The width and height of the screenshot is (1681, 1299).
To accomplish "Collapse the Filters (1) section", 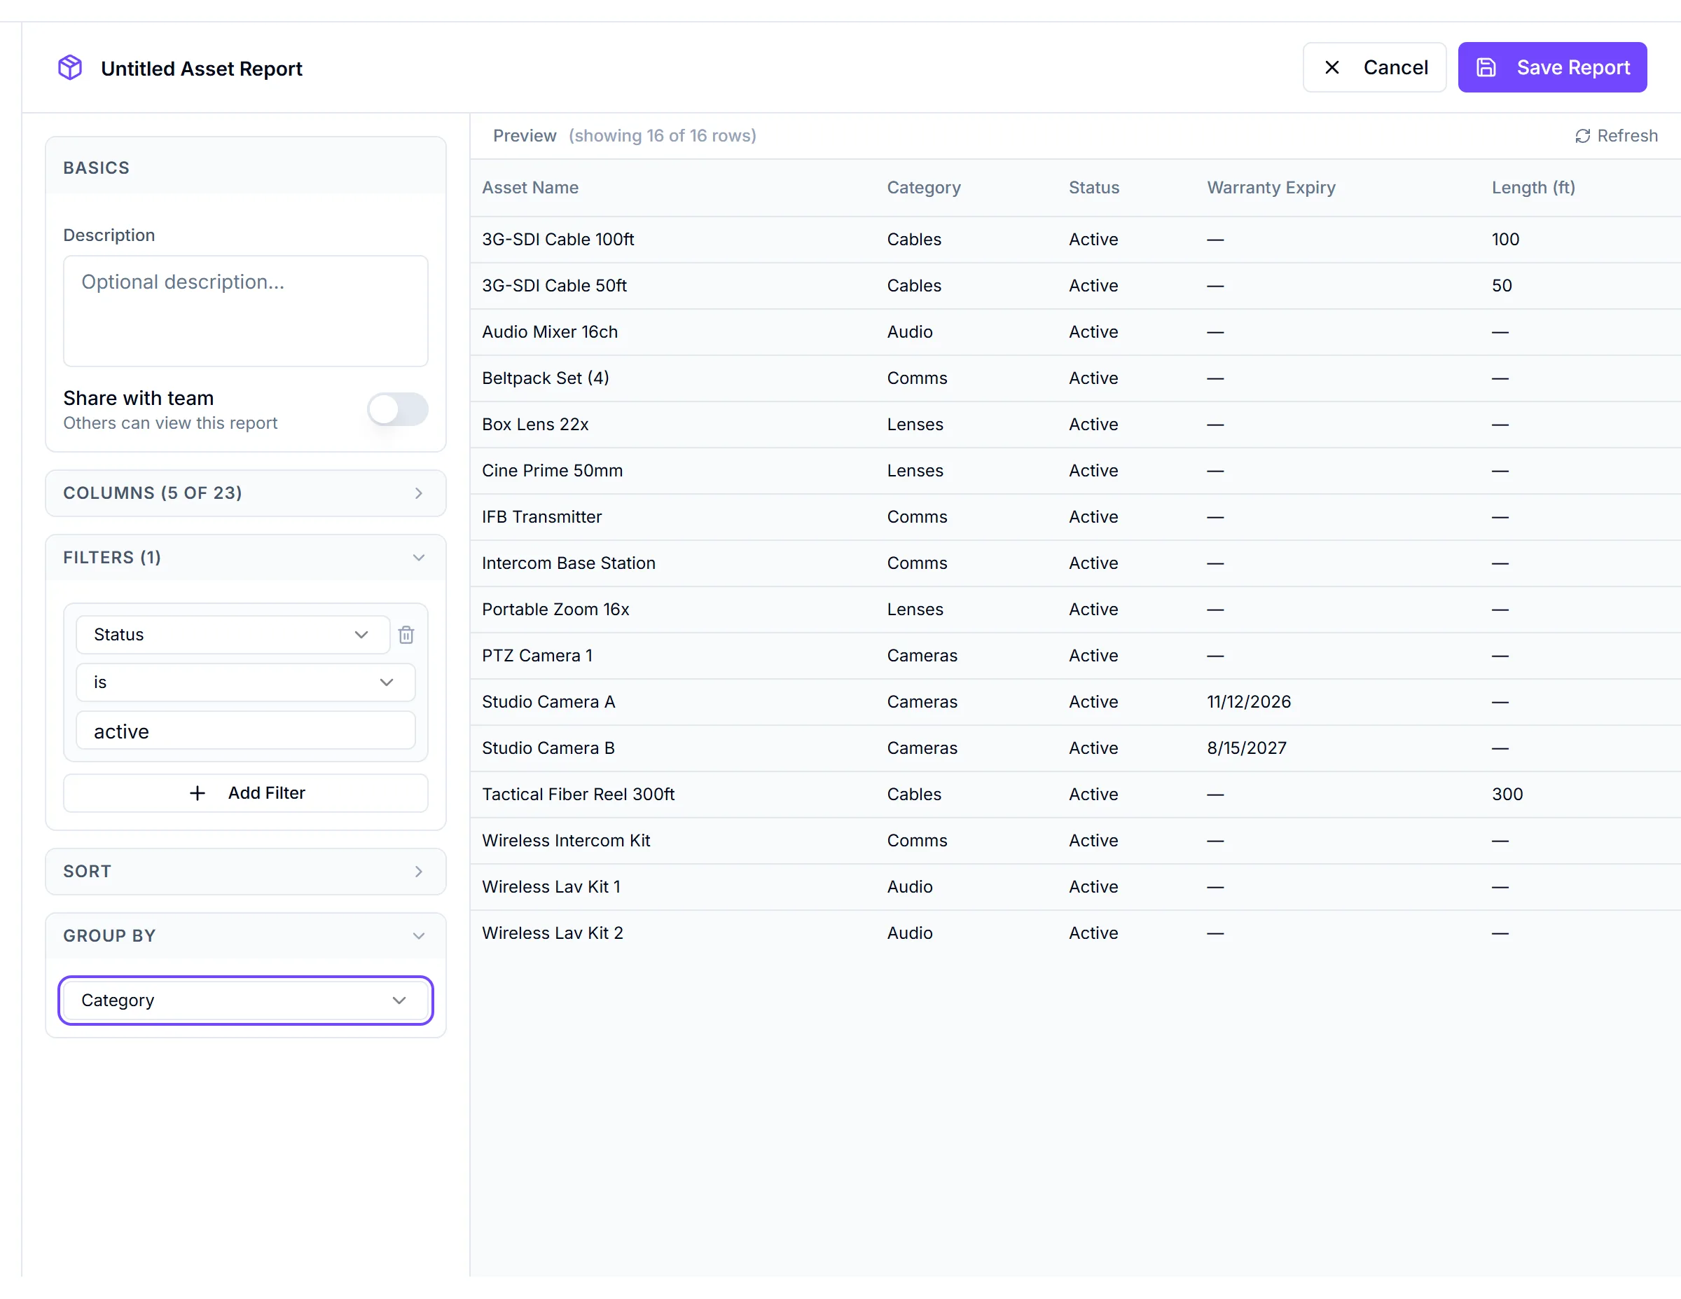I will click(x=246, y=558).
